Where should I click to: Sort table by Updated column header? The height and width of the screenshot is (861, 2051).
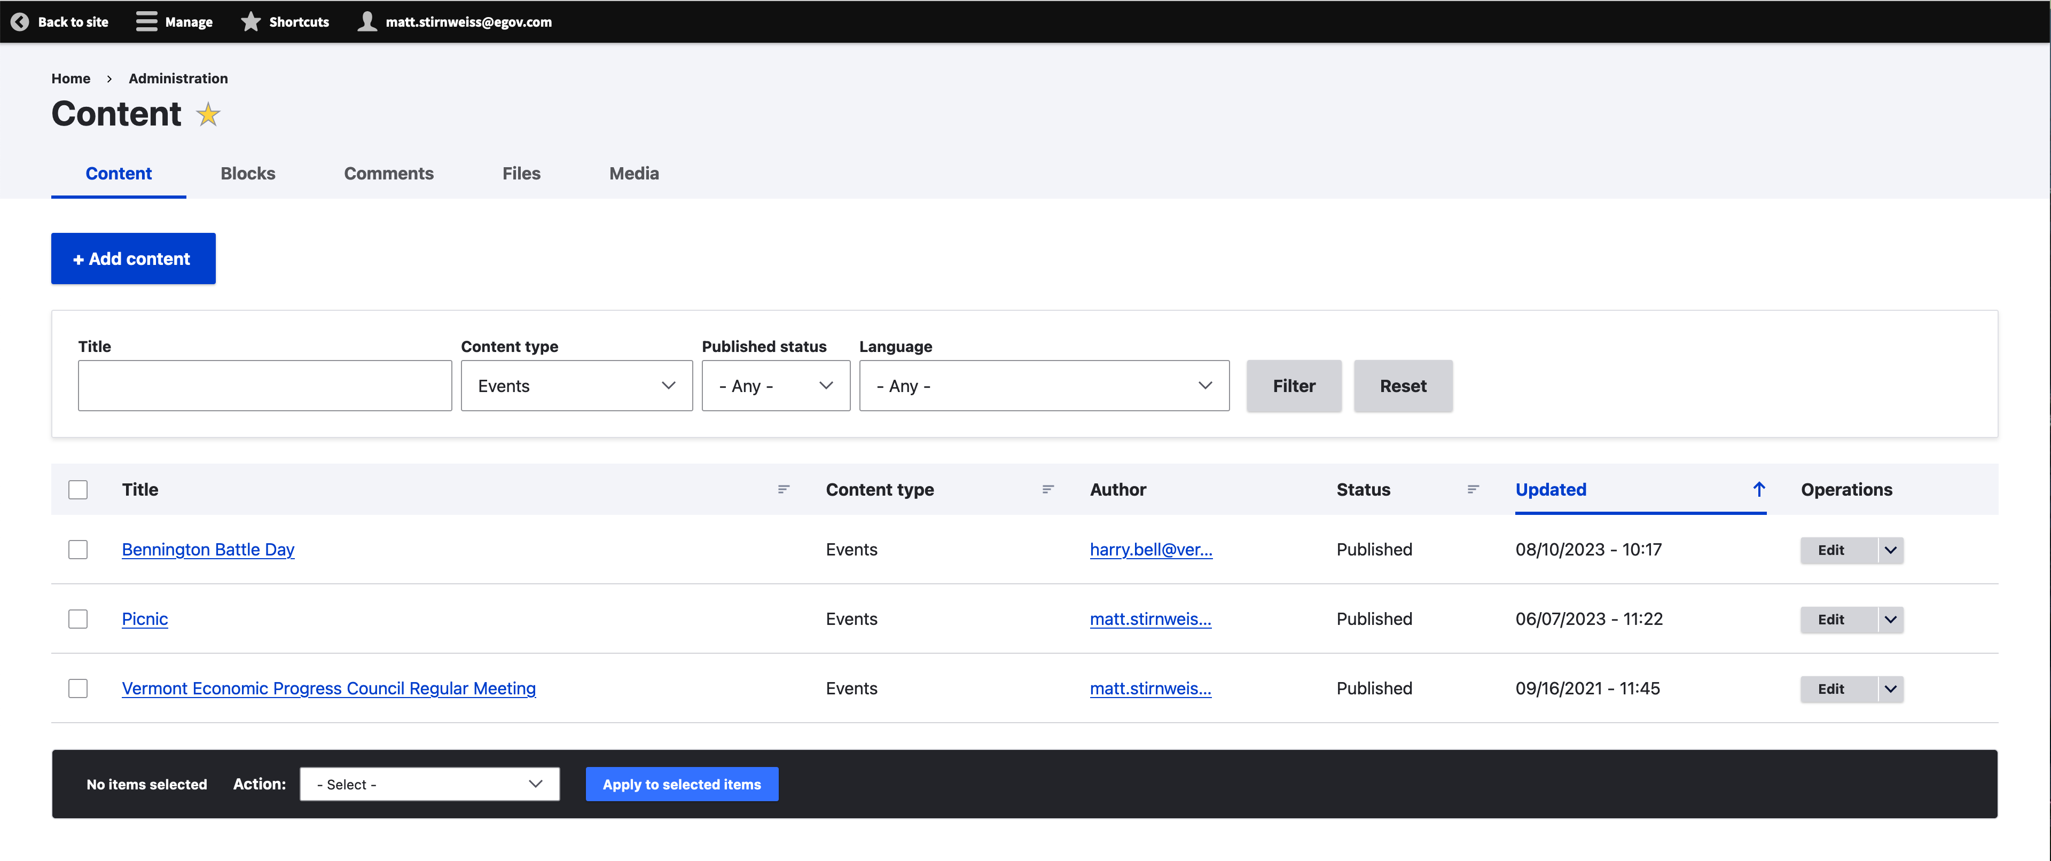[x=1550, y=490]
